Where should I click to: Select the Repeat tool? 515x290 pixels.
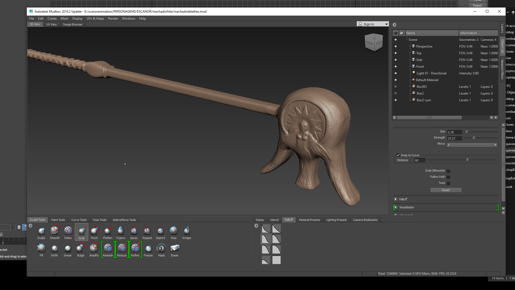[x=147, y=233]
